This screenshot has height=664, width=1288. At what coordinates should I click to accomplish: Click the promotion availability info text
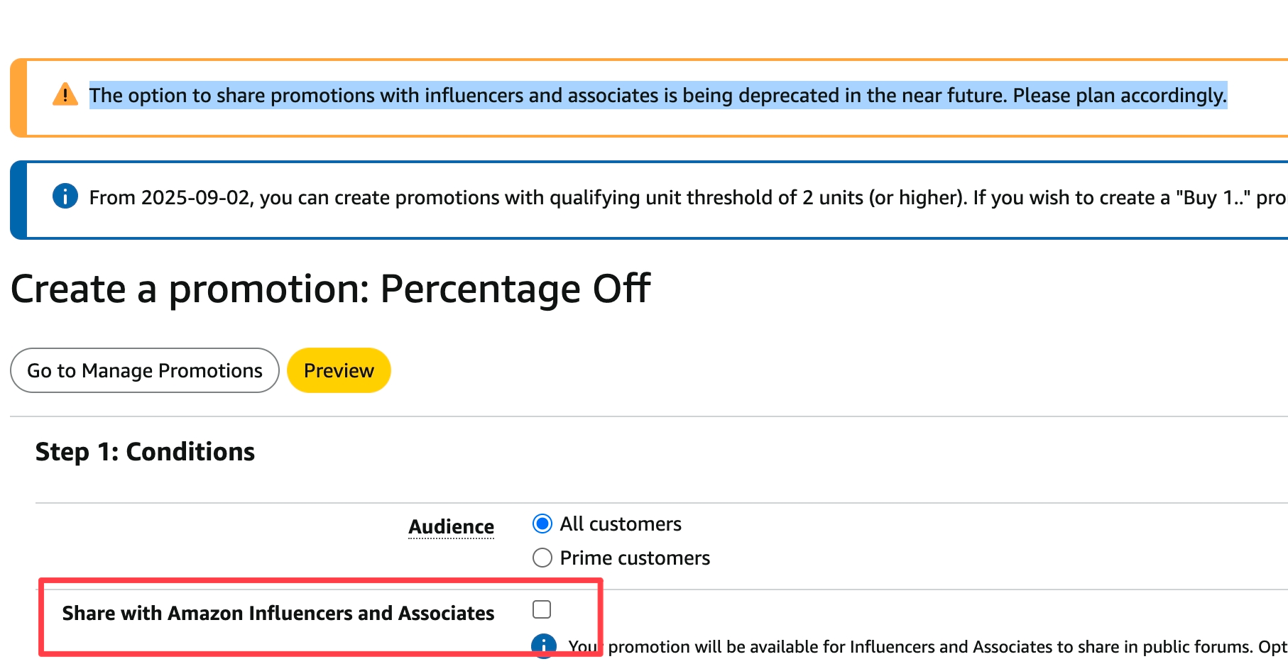pos(927,647)
